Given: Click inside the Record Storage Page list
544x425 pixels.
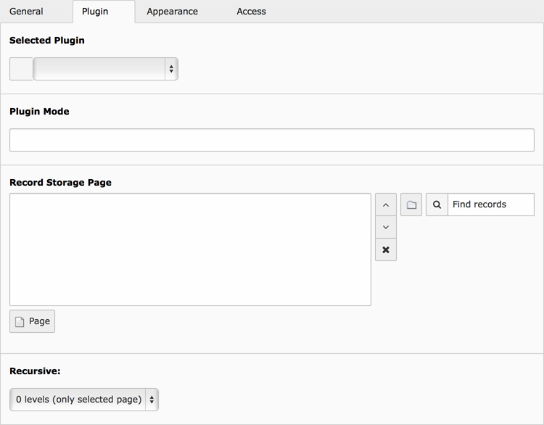Looking at the screenshot, I should 190,249.
